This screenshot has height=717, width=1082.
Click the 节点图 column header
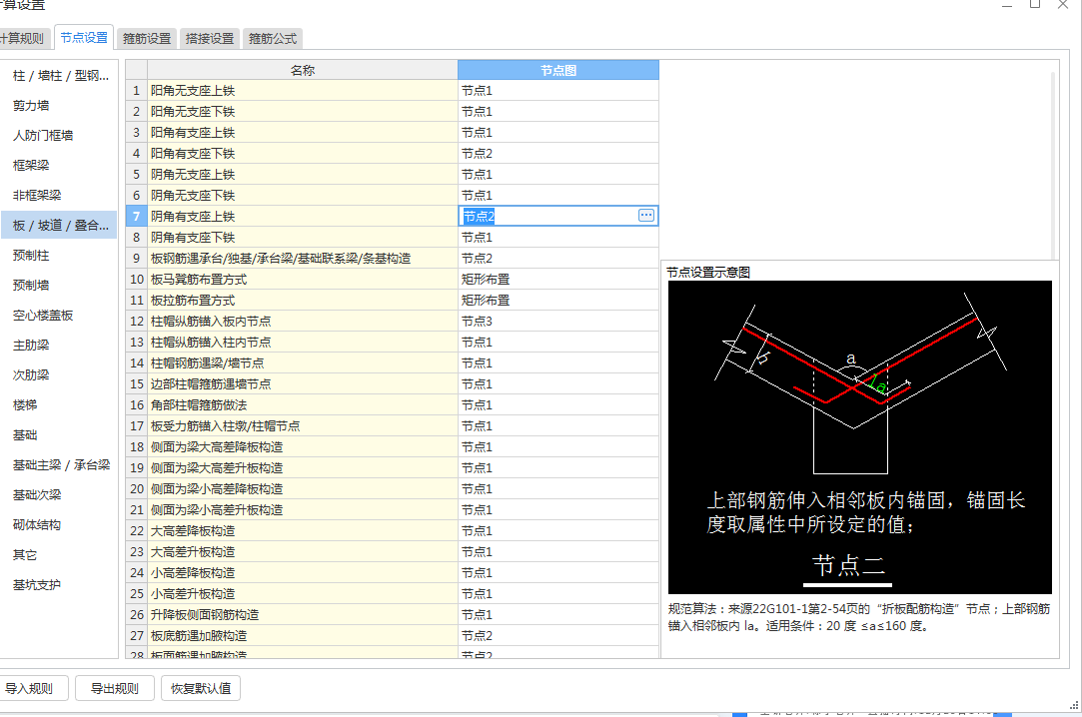(558, 70)
